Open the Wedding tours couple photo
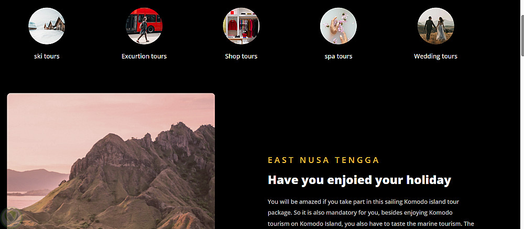524x229 pixels. click(436, 26)
